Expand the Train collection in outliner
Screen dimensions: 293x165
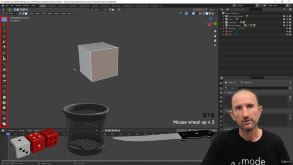pos(223,19)
